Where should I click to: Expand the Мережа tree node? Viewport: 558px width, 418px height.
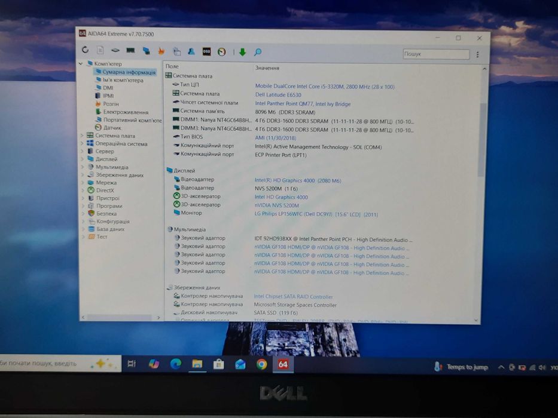click(x=83, y=183)
